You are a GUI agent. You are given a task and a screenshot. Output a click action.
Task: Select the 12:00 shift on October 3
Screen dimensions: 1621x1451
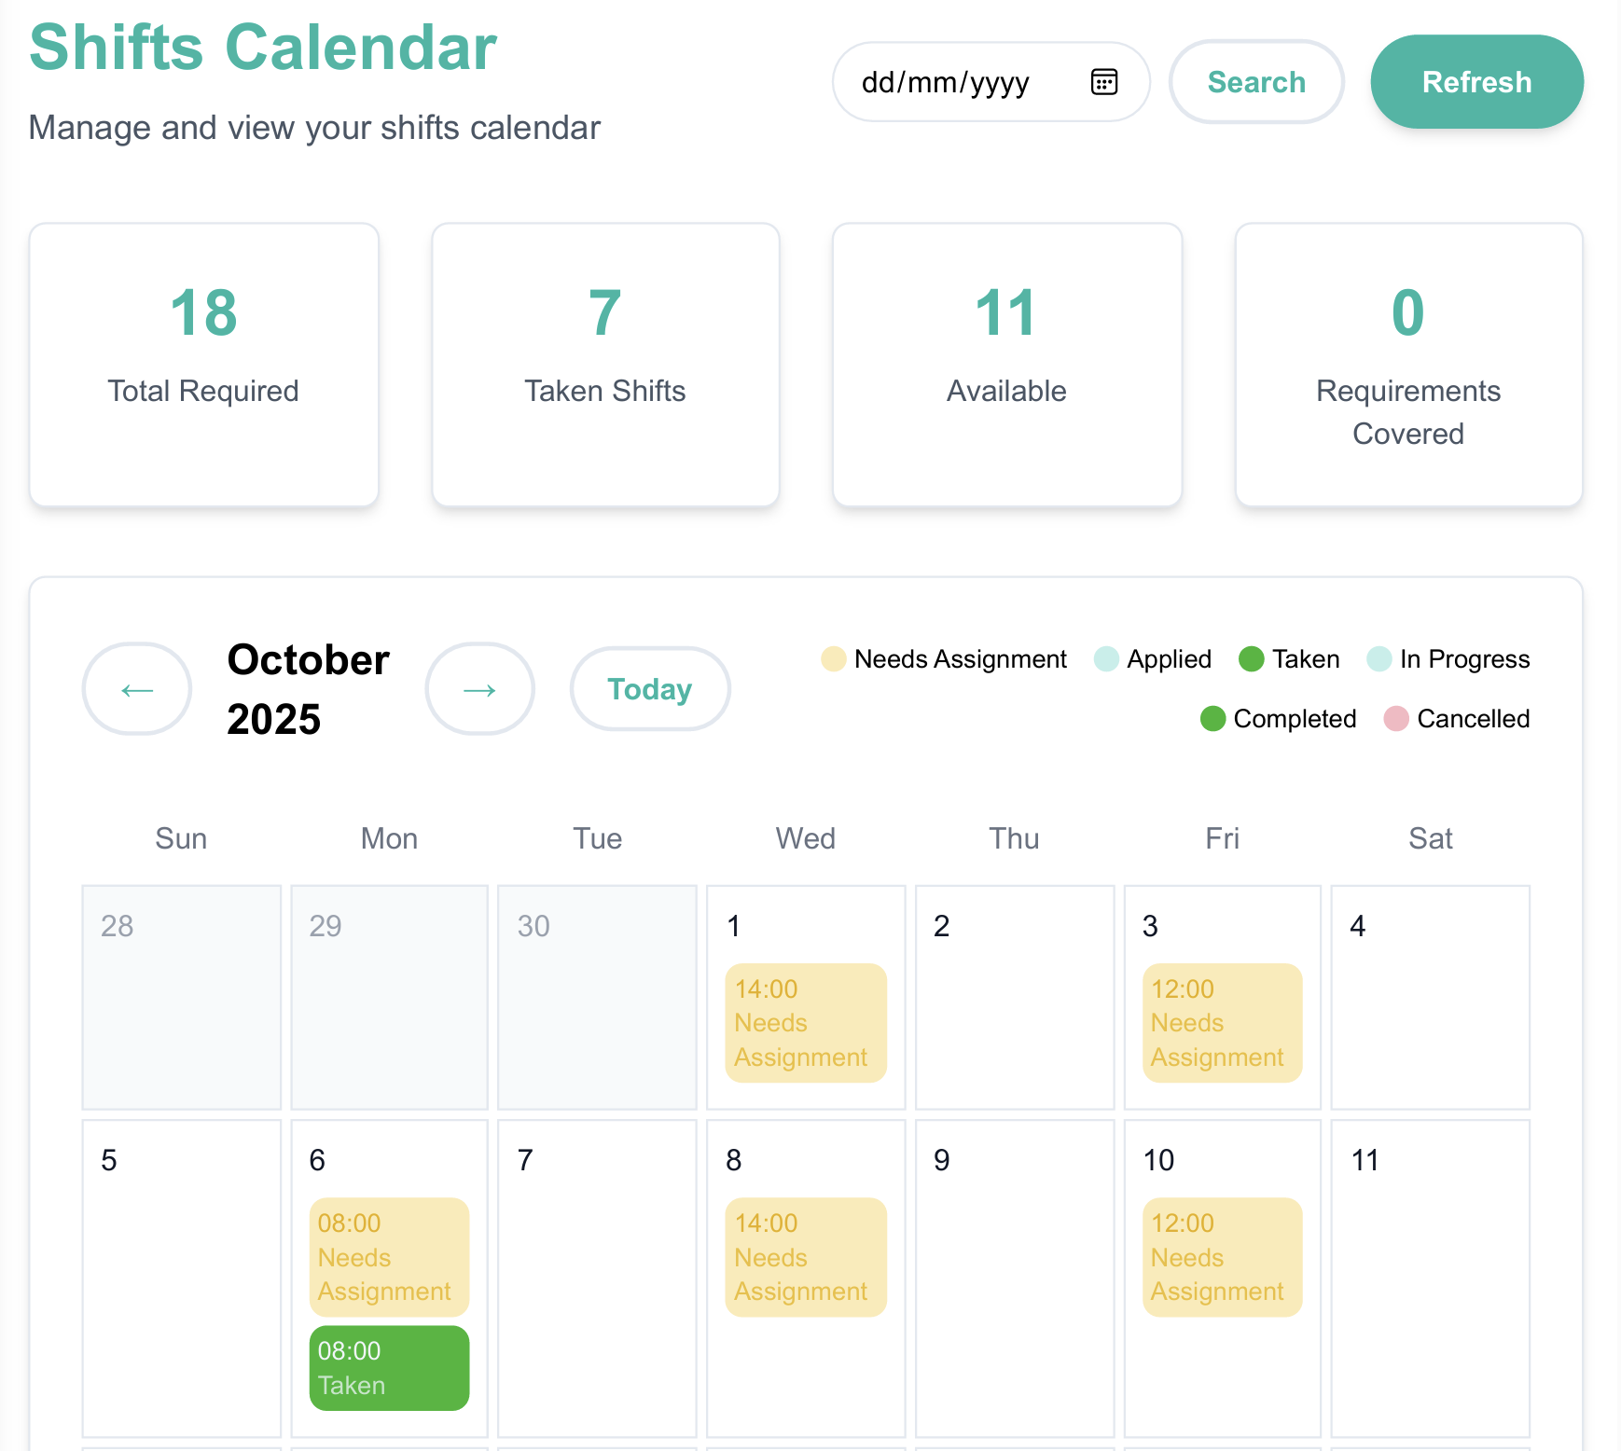[1222, 1023]
